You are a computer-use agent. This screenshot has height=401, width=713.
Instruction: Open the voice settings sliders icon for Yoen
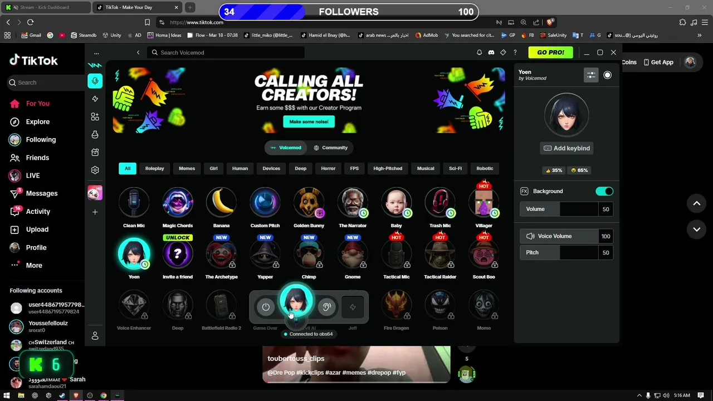pos(591,75)
